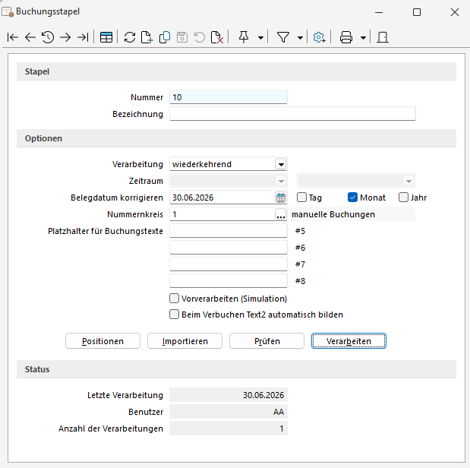The height and width of the screenshot is (468, 470).
Task: Click the pin icon in toolbar
Action: coord(244,37)
